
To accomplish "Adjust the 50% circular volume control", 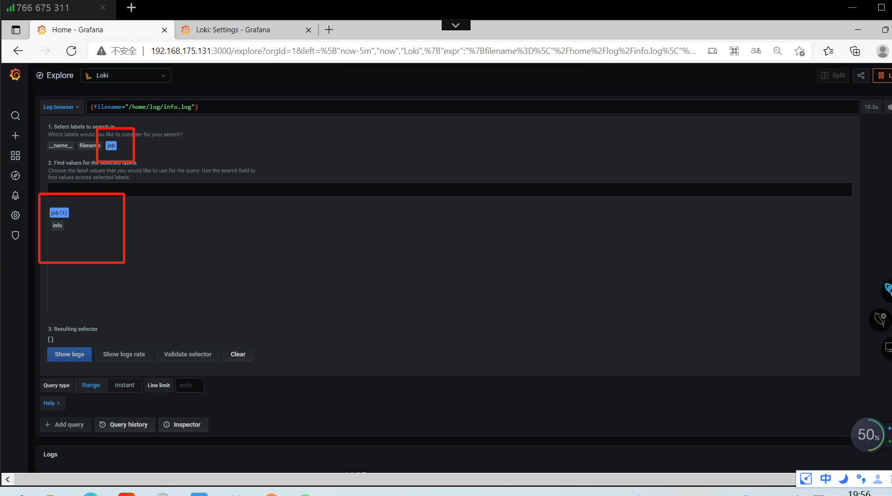I will pos(868,435).
